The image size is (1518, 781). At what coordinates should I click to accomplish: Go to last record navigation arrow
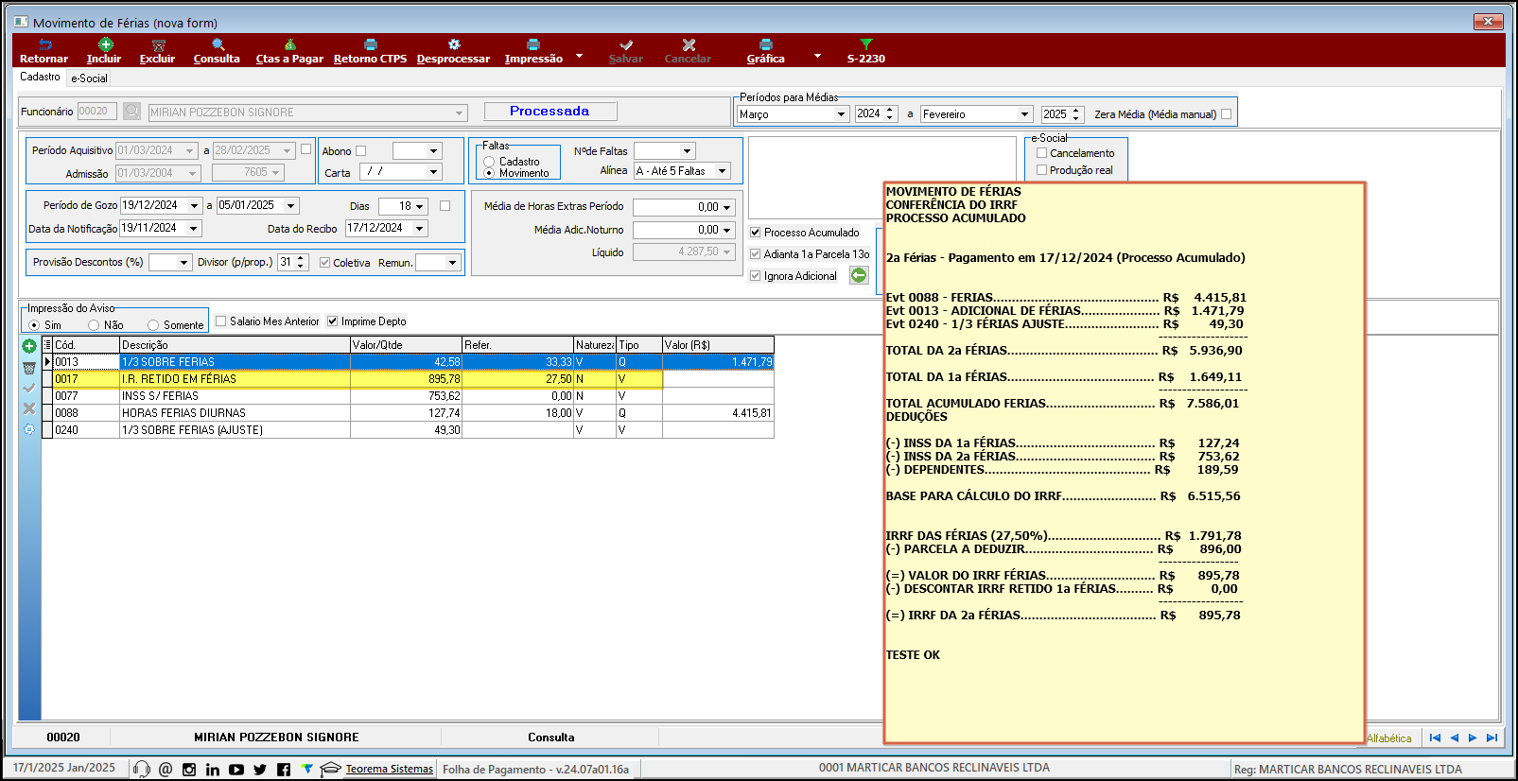1492,738
